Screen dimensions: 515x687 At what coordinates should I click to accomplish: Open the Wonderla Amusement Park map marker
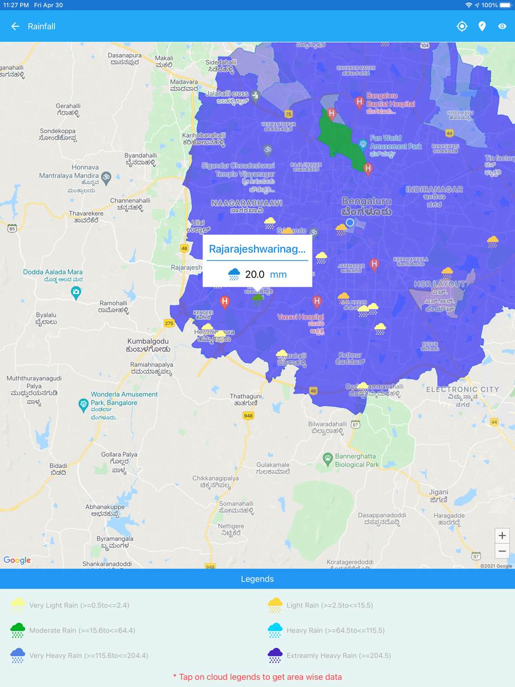click(83, 405)
